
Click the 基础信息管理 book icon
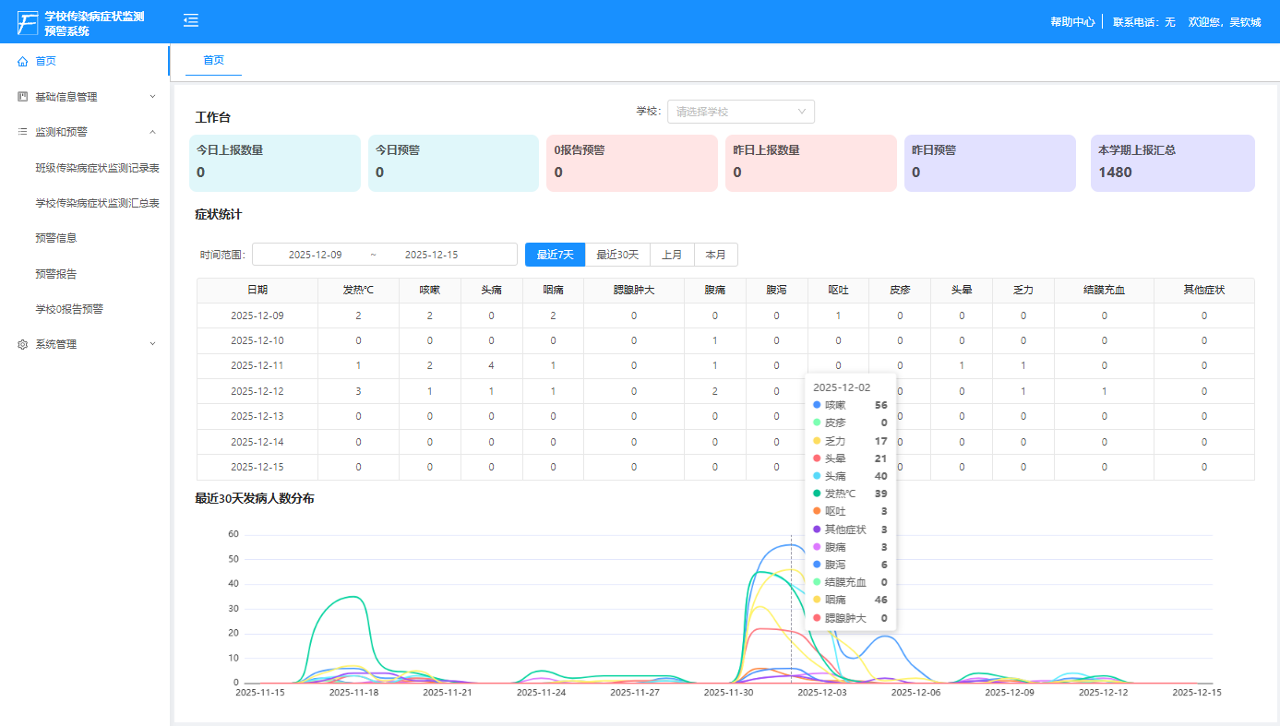tap(23, 97)
